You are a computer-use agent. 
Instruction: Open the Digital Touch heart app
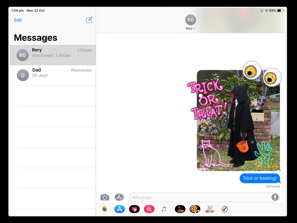coord(134,209)
